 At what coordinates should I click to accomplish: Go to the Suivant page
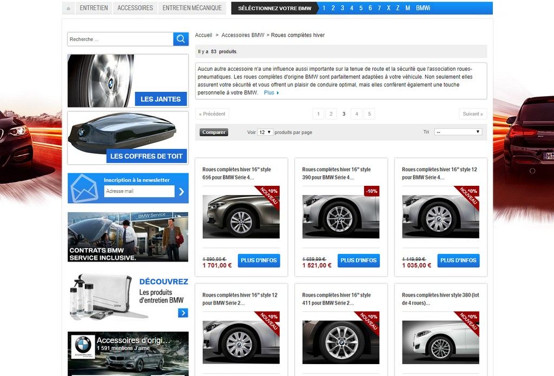473,113
